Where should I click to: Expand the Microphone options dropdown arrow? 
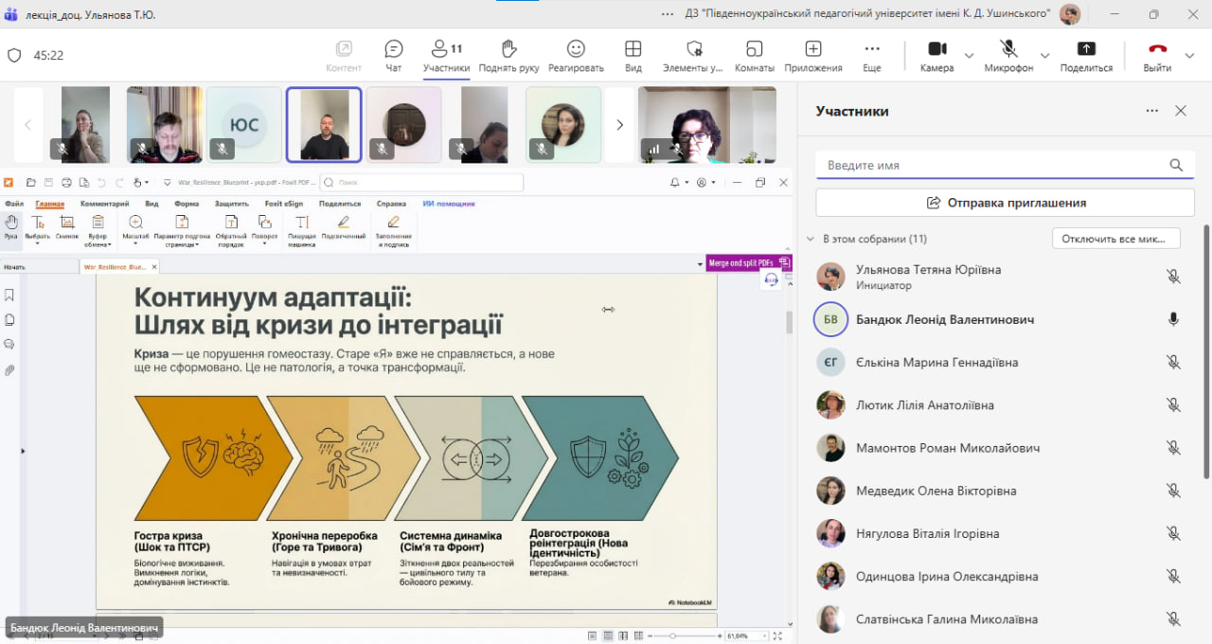point(1044,56)
